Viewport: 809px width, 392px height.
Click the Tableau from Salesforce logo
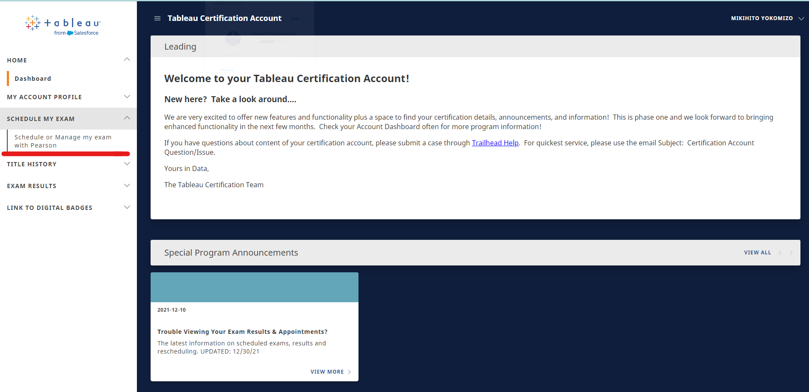[62, 25]
